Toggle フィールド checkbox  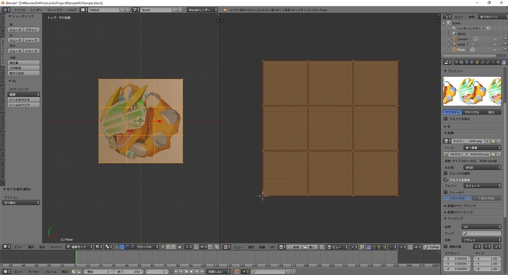click(446, 192)
